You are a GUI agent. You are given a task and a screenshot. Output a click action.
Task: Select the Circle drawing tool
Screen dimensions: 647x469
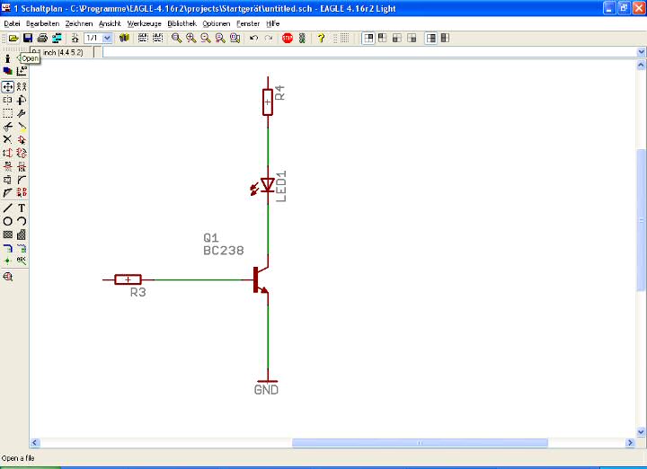click(7, 221)
